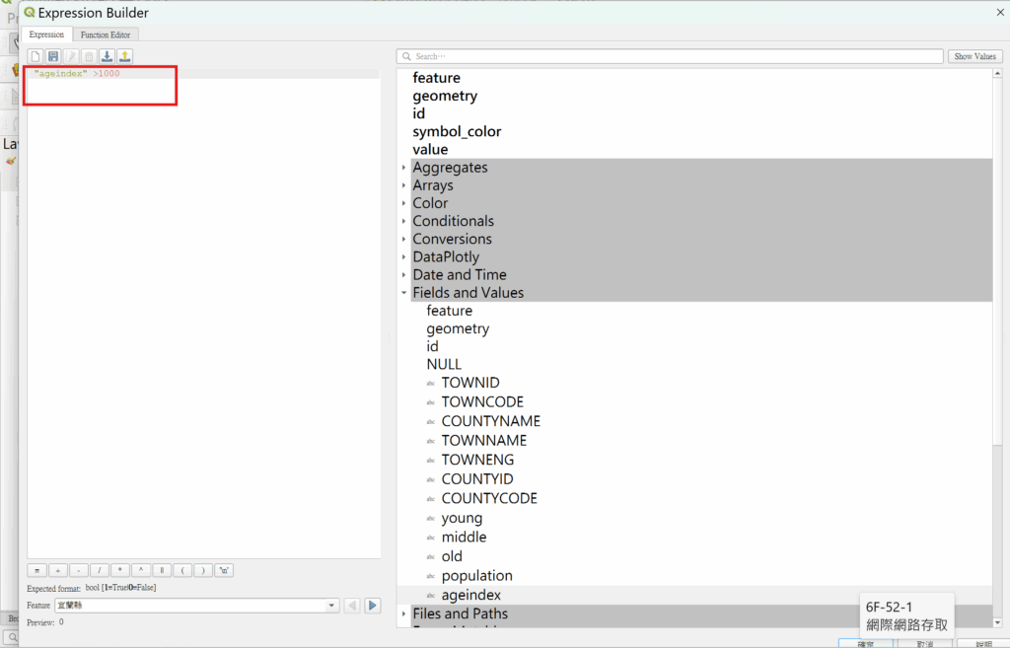This screenshot has height=648, width=1010.
Task: Insert the equals operator
Action: click(36, 570)
